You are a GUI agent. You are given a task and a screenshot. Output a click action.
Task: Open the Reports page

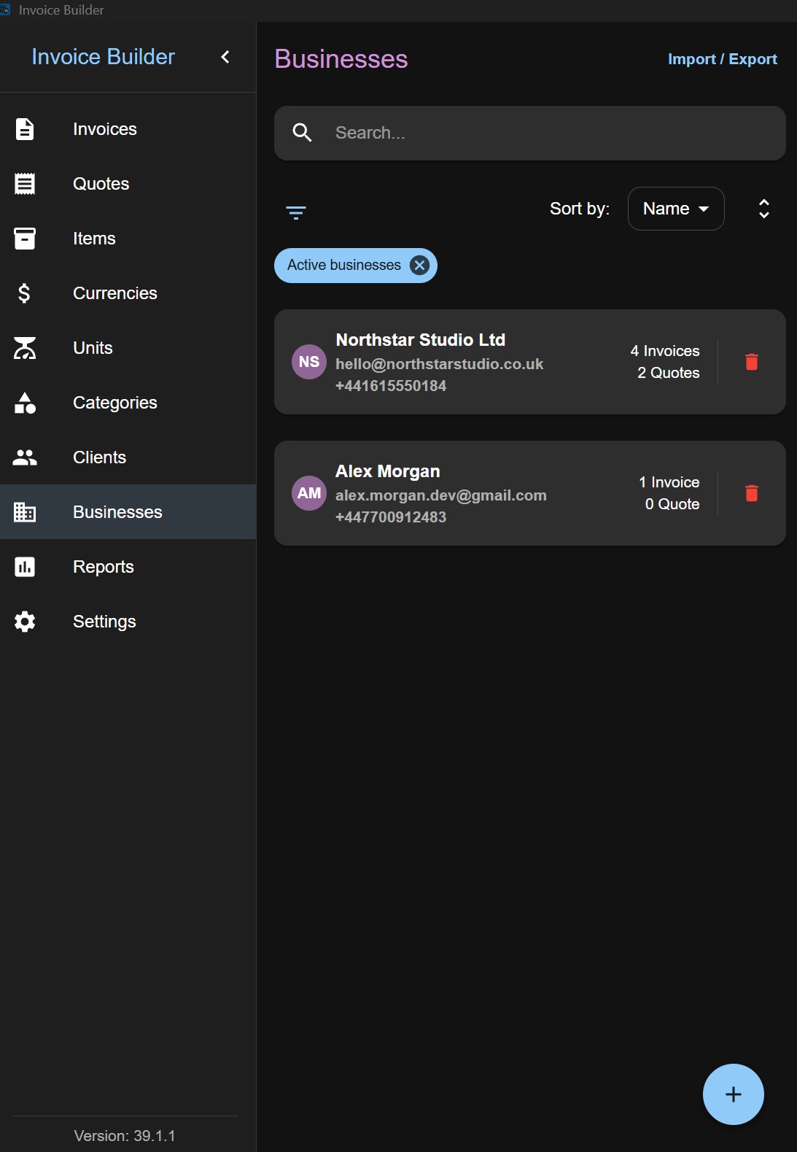tap(128, 567)
